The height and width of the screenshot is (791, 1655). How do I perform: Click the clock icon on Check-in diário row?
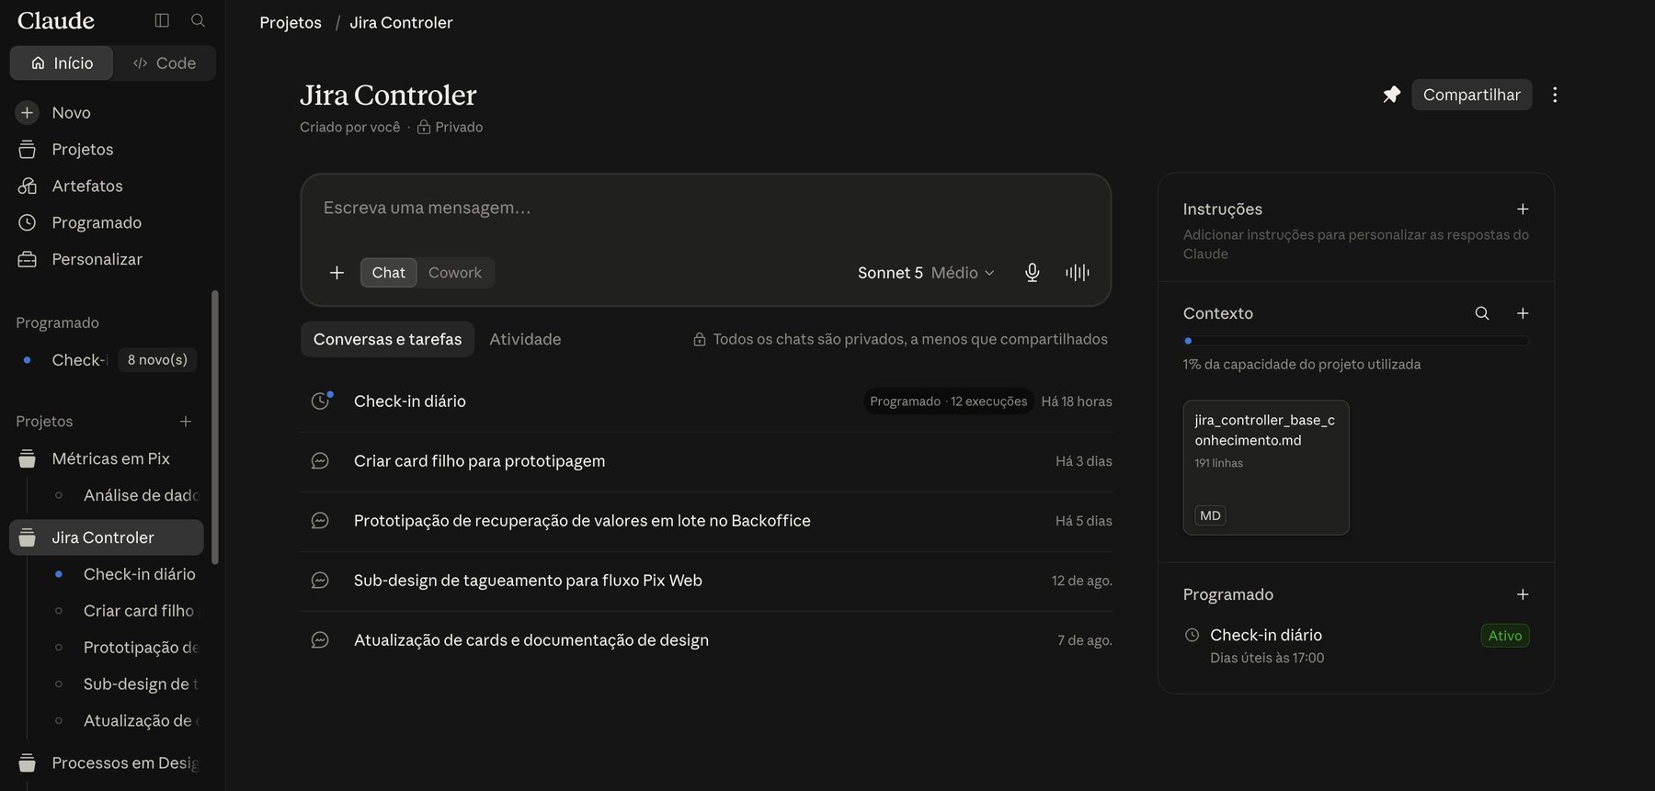pos(320,401)
